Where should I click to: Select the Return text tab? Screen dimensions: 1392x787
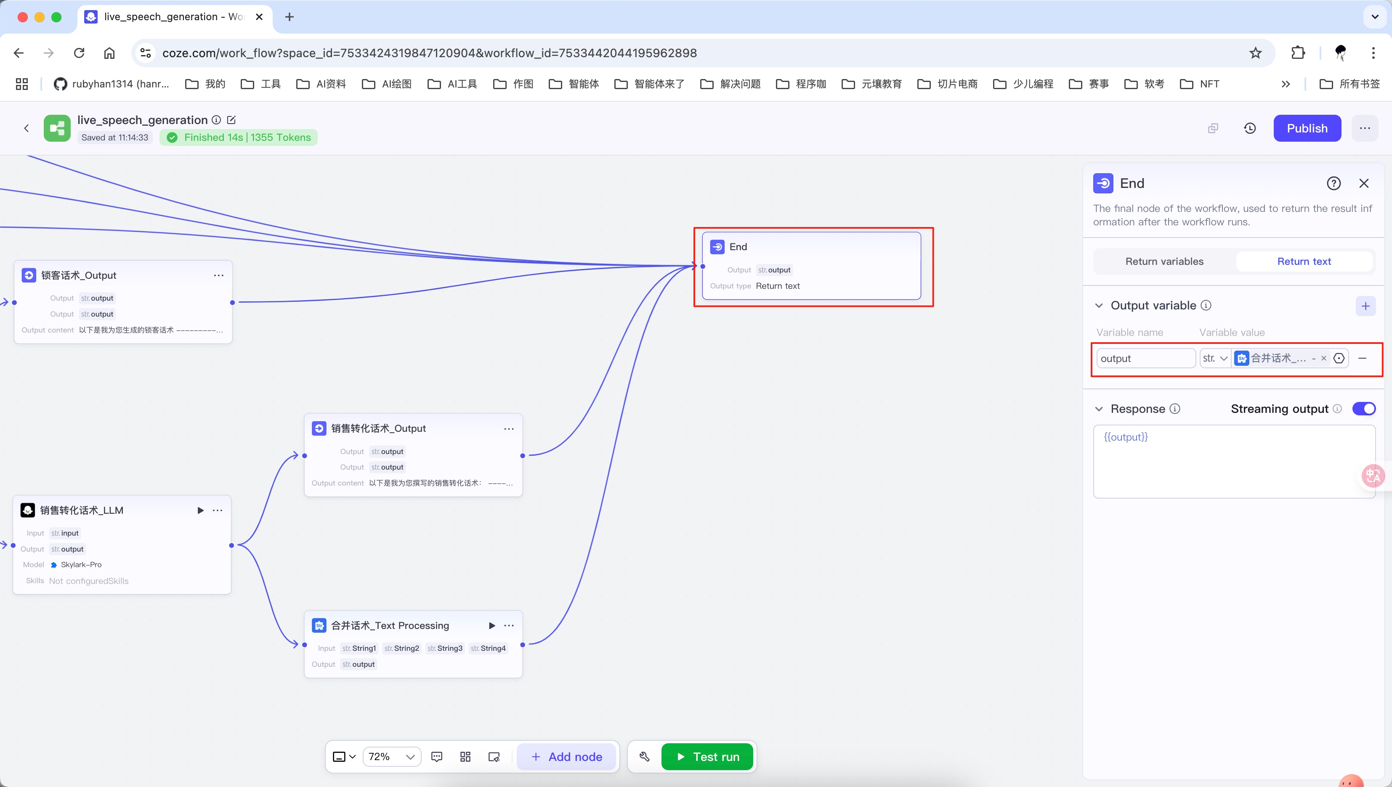click(x=1304, y=261)
